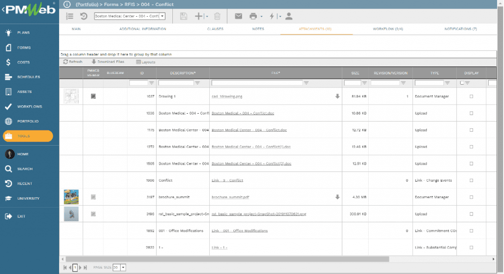
Task: Click the info icon beside breadcrumb
Action: click(67, 4)
